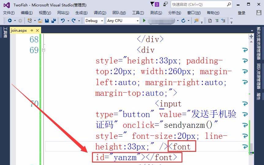Open toolbar options arrow after Find icon
This screenshot has width=264, height=165.
click(201, 22)
